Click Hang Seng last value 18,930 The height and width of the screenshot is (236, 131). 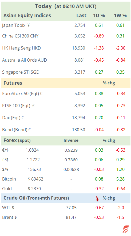[x=79, y=48]
